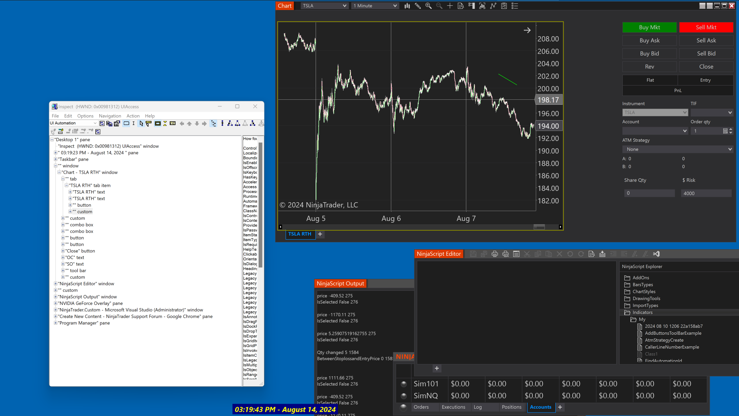The height and width of the screenshot is (416, 739).
Task: Toggle the Sim101 account row indicator
Action: (403, 384)
